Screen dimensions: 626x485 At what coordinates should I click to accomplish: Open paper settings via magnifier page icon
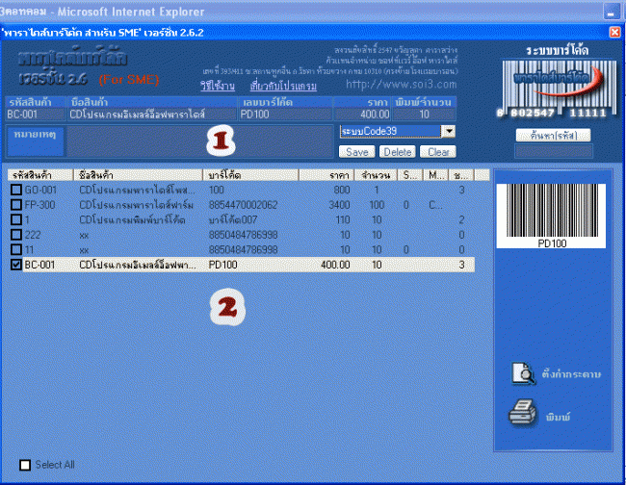click(x=523, y=373)
